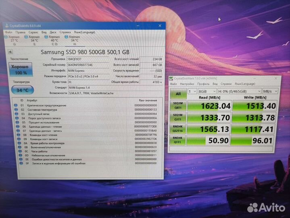Open Сервис menu in CrystalDiskInfo
290x218 pixels.
[33, 32]
